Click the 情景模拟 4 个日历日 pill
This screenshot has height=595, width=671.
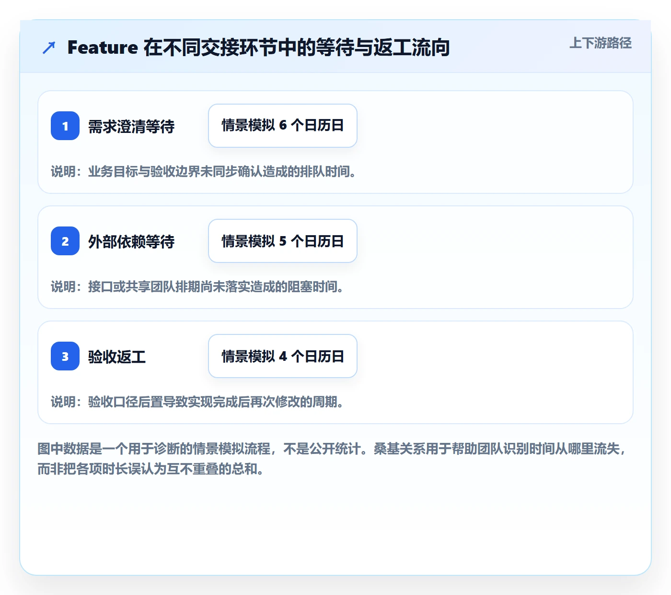tap(283, 356)
